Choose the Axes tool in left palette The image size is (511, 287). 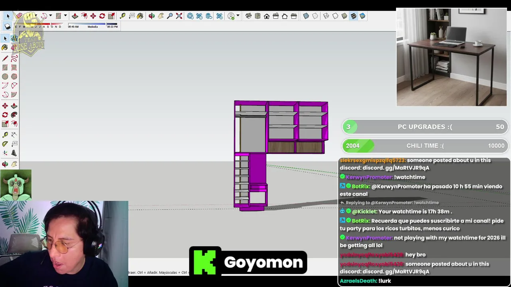click(5, 153)
